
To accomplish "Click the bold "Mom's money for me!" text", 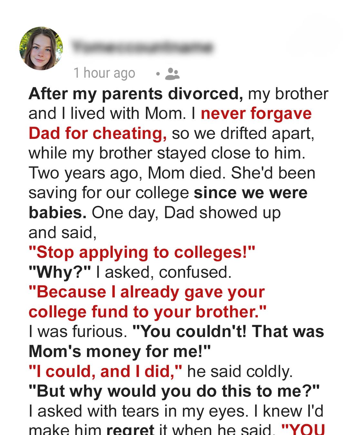I will [x=120, y=352].
